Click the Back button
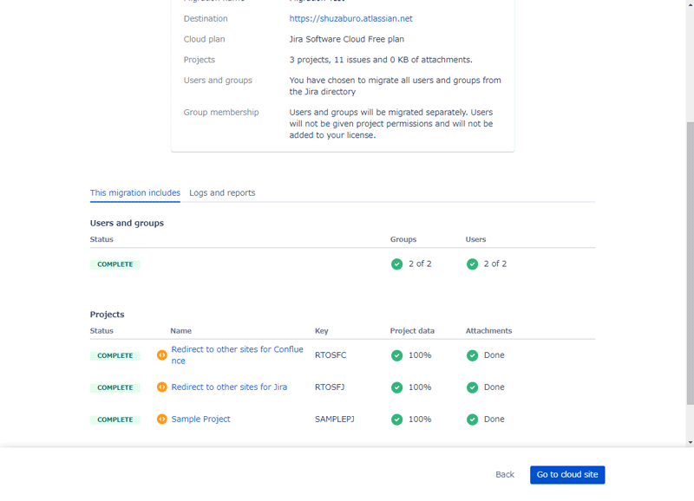Viewport: 694px width, 501px height. point(505,474)
